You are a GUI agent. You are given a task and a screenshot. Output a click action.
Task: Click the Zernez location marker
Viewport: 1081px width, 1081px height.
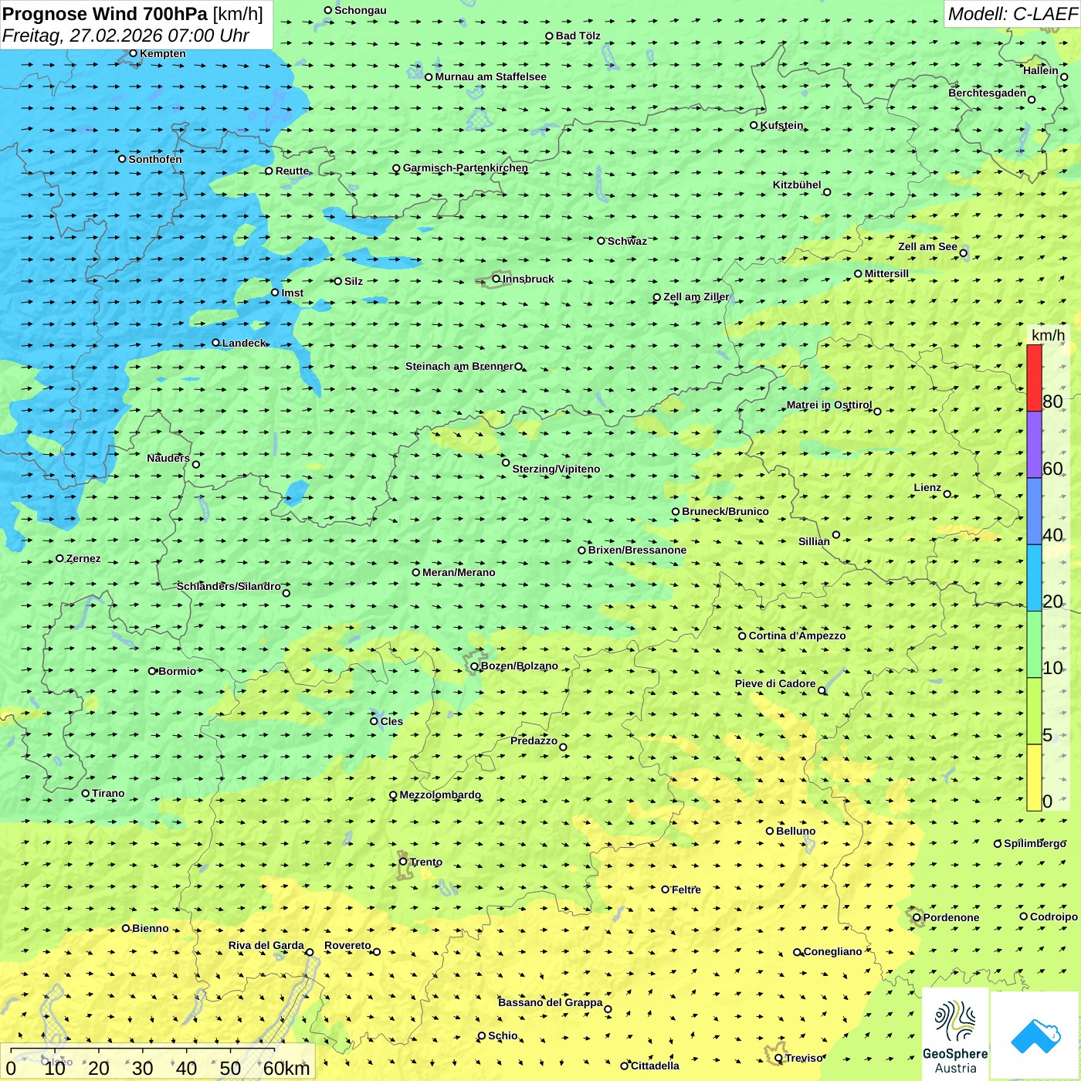59,558
